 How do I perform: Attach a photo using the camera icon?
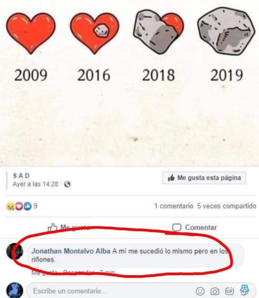pyautogui.click(x=215, y=291)
